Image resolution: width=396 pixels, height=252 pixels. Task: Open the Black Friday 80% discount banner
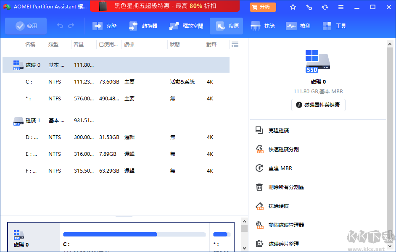pyautogui.click(x=165, y=6)
